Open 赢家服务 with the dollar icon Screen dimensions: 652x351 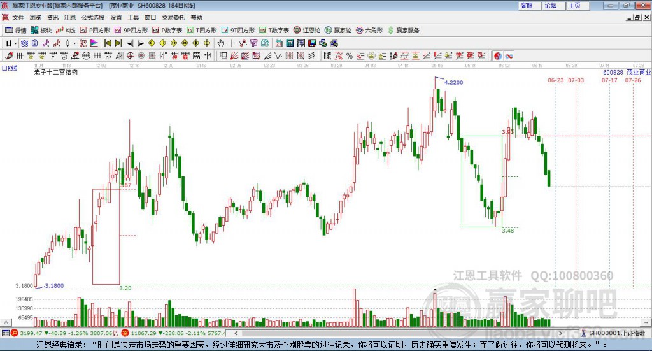click(403, 31)
